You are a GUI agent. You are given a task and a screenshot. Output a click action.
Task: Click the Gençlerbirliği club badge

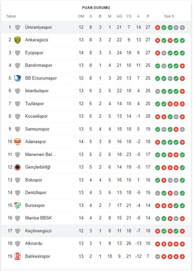pos(17,167)
